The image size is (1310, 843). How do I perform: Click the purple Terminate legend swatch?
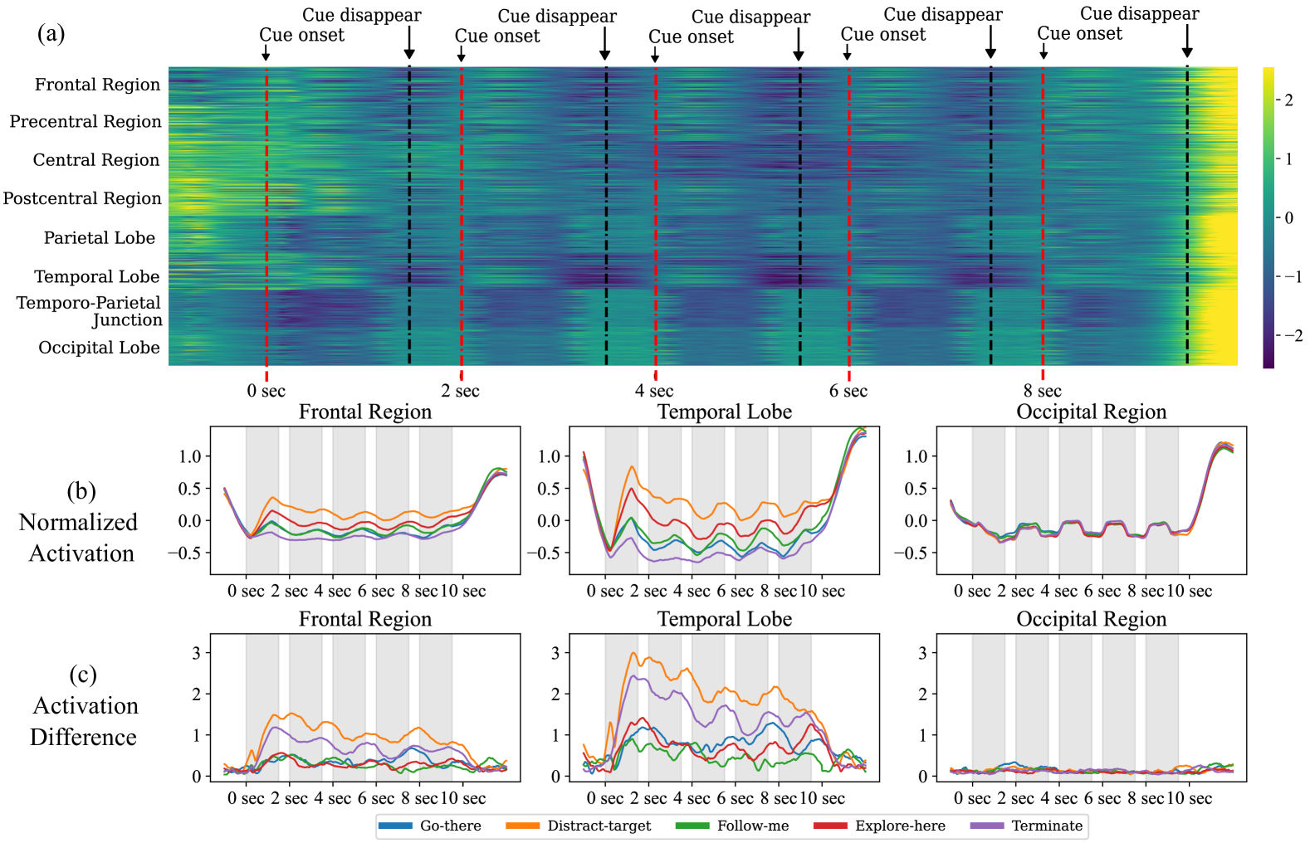(x=986, y=826)
